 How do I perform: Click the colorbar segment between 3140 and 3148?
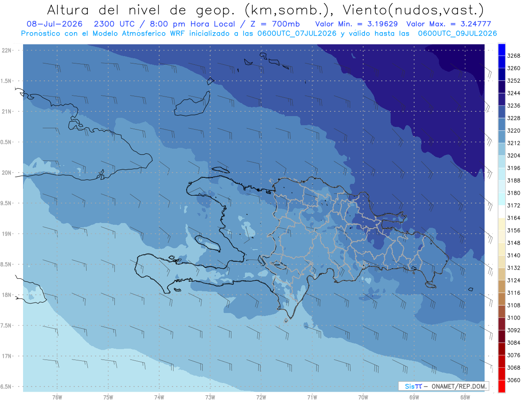501,249
